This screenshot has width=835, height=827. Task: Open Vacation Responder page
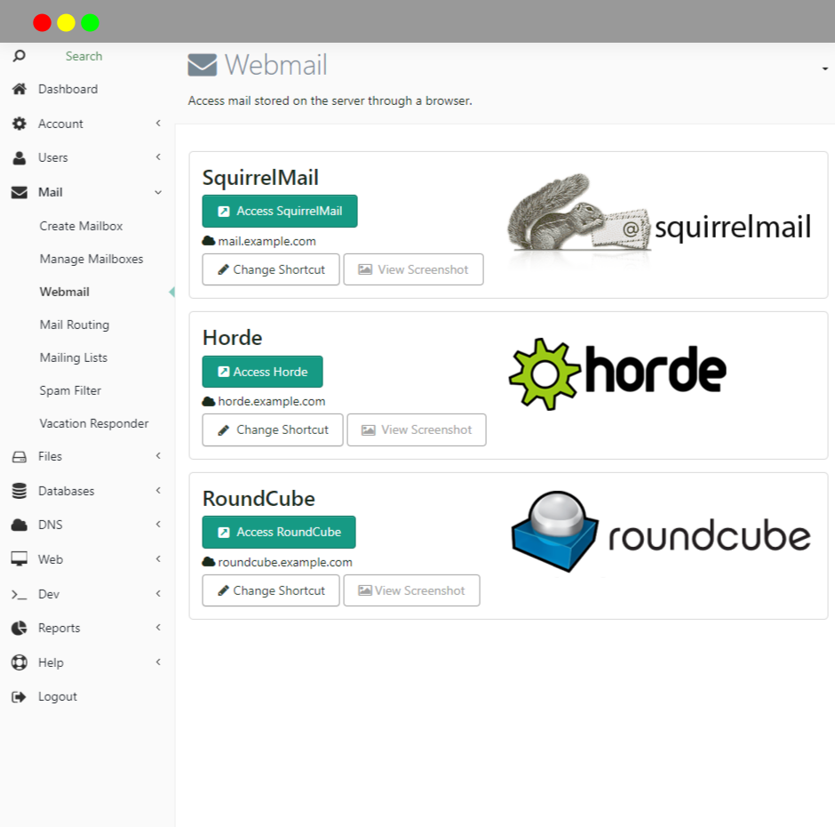(x=94, y=423)
